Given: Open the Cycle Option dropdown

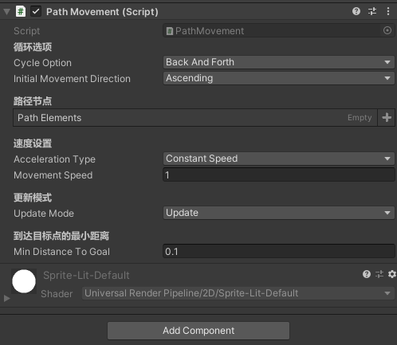Looking at the screenshot, I should tap(279, 62).
